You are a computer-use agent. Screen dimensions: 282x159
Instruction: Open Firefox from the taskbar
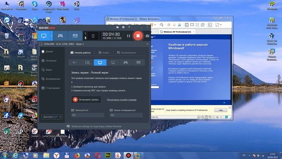coord(77,155)
